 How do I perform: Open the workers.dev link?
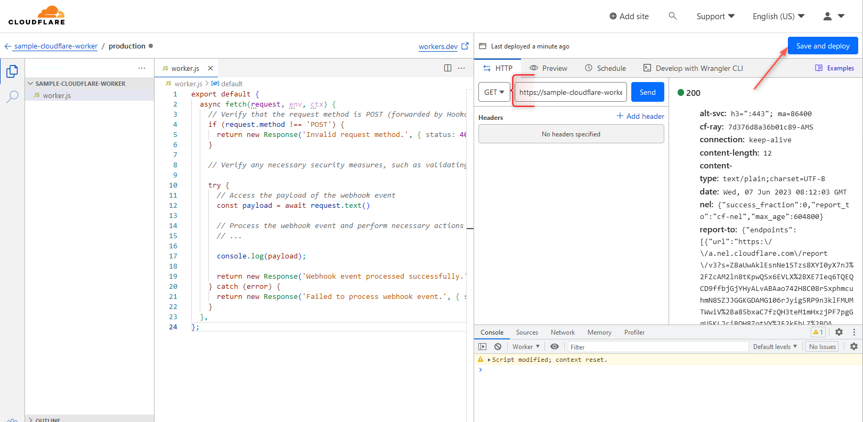[438, 46]
